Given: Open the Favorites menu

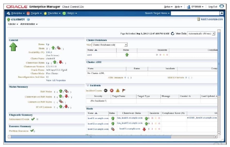Looking at the screenshot, I should coord(52,13).
